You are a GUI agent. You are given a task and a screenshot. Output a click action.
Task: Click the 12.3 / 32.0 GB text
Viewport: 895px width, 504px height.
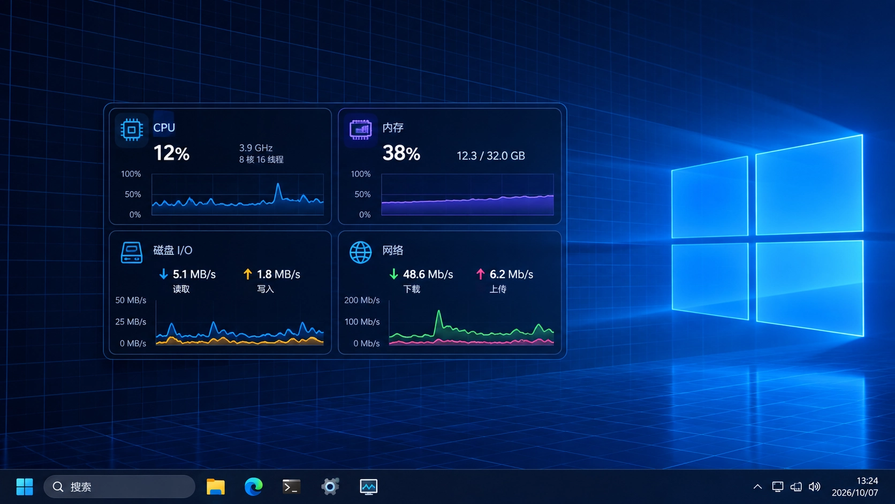[491, 156]
